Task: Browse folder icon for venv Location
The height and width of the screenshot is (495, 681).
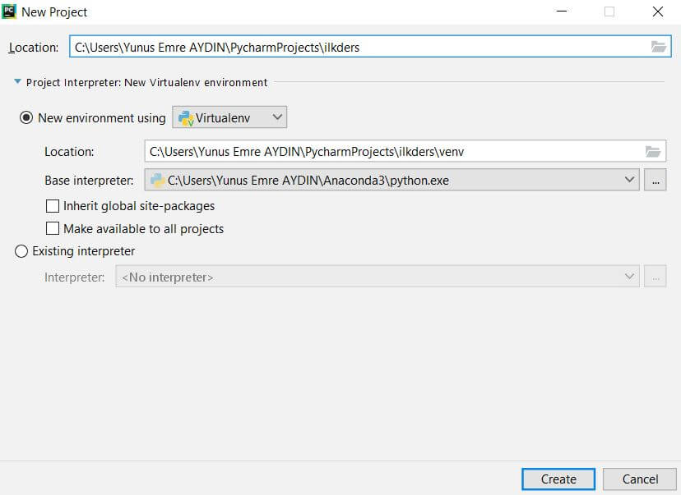Action: (653, 152)
